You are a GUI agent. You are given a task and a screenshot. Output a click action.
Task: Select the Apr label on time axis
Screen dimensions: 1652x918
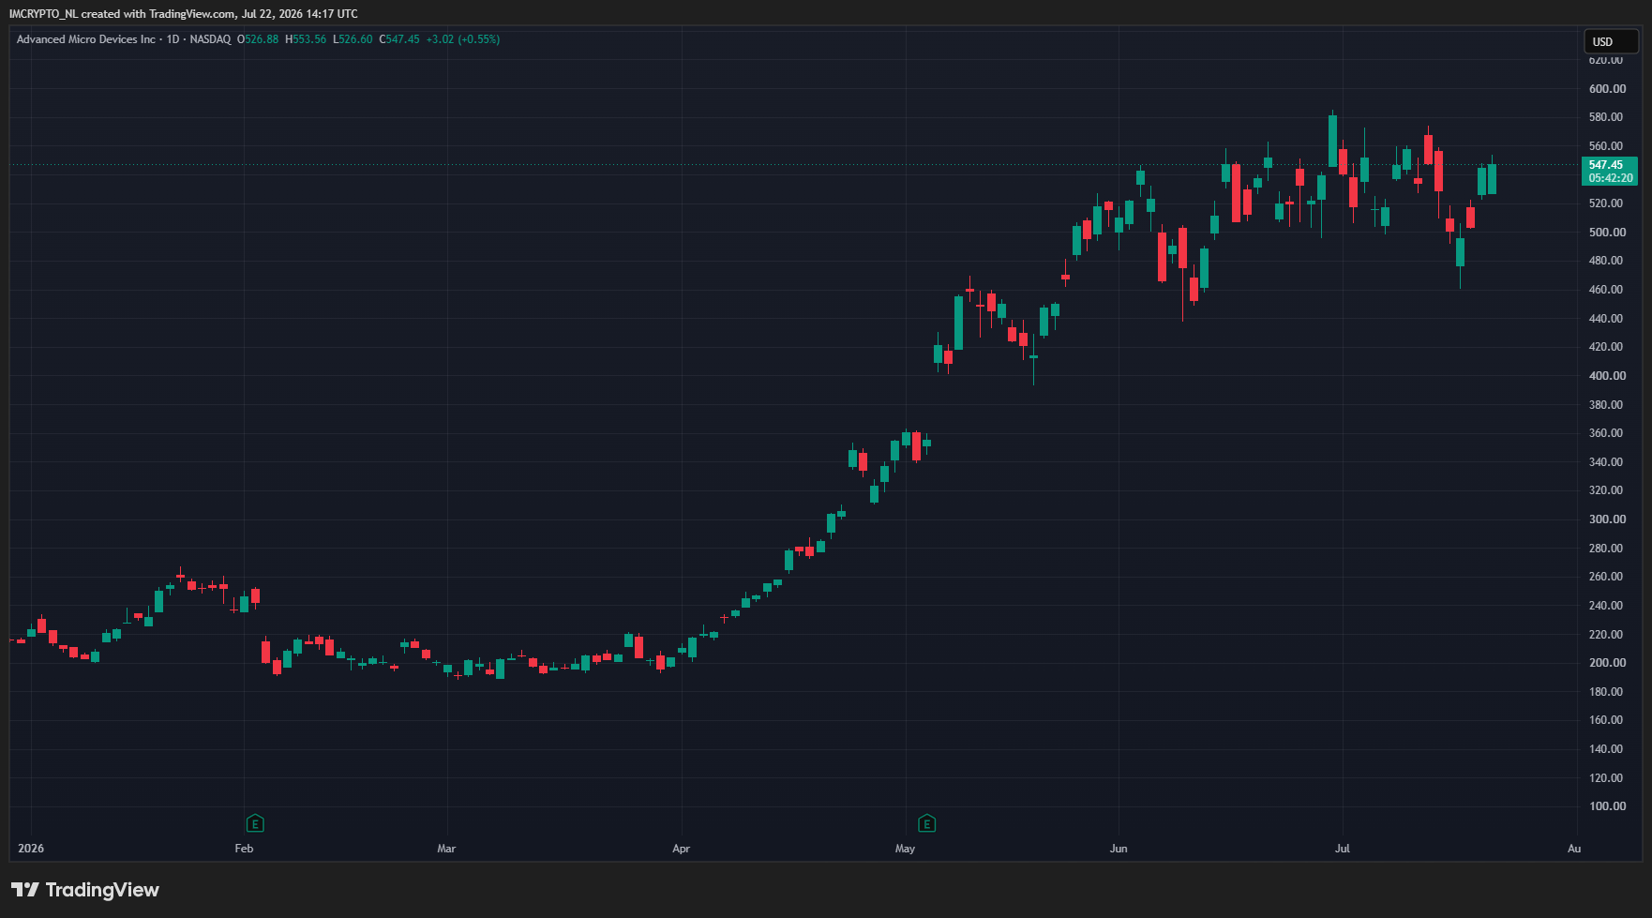point(682,849)
